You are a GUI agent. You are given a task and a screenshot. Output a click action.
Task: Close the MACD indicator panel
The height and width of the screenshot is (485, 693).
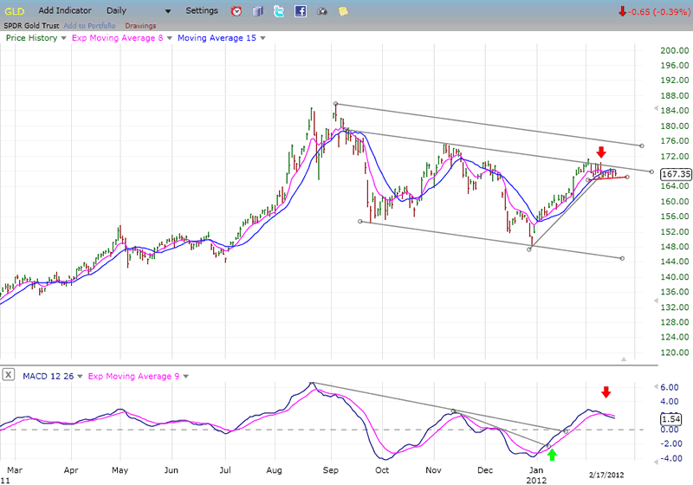click(x=9, y=375)
